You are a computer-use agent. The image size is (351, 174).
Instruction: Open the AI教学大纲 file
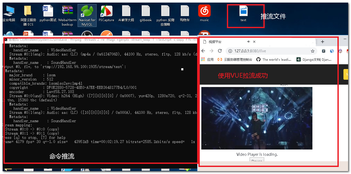(x=126, y=12)
